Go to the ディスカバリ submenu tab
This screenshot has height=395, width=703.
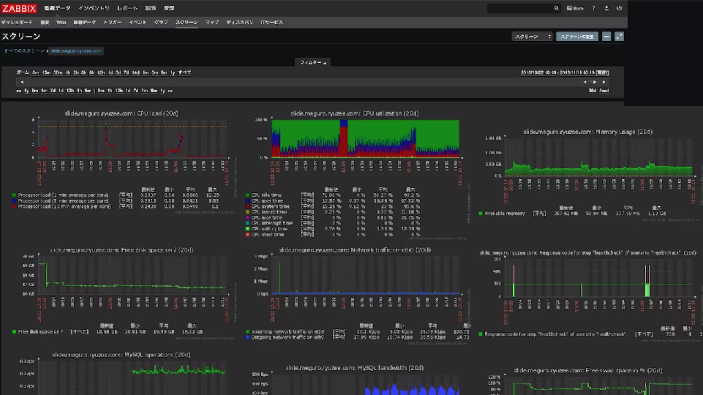tap(240, 22)
